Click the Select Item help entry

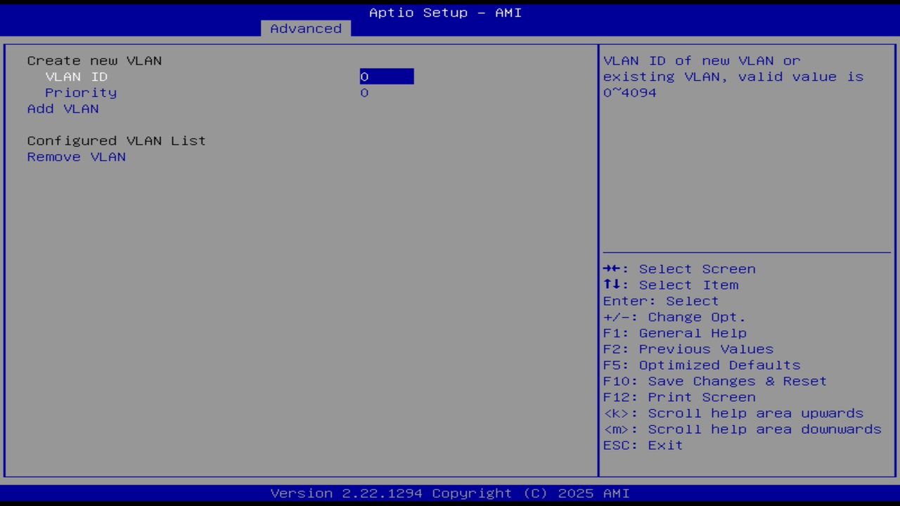click(x=671, y=285)
